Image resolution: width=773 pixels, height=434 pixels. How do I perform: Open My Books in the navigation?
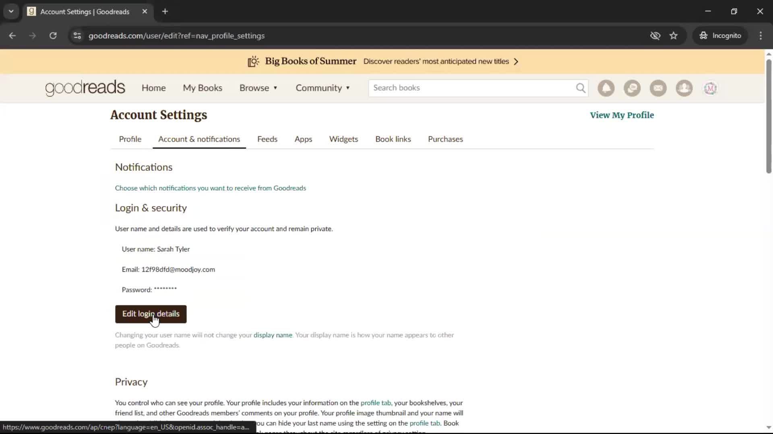tap(203, 88)
